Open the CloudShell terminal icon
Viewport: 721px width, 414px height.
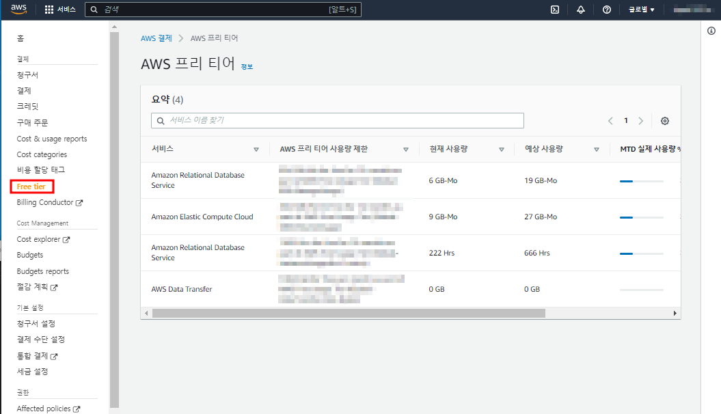point(555,10)
